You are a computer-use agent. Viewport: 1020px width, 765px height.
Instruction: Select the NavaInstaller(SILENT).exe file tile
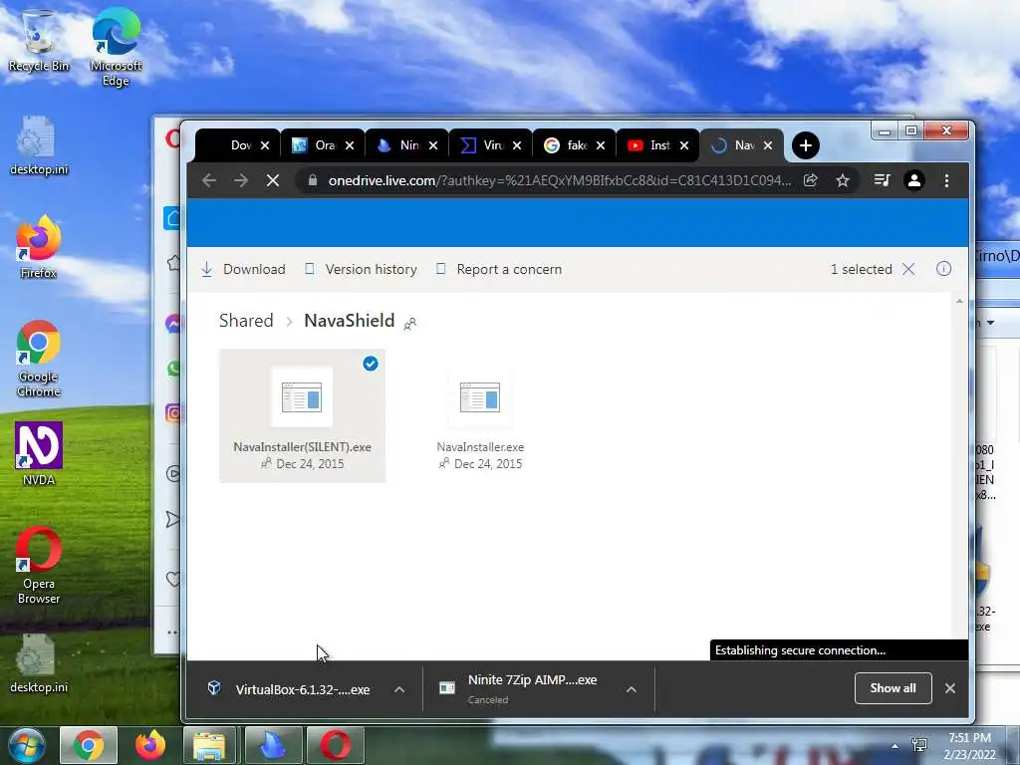[x=302, y=415]
